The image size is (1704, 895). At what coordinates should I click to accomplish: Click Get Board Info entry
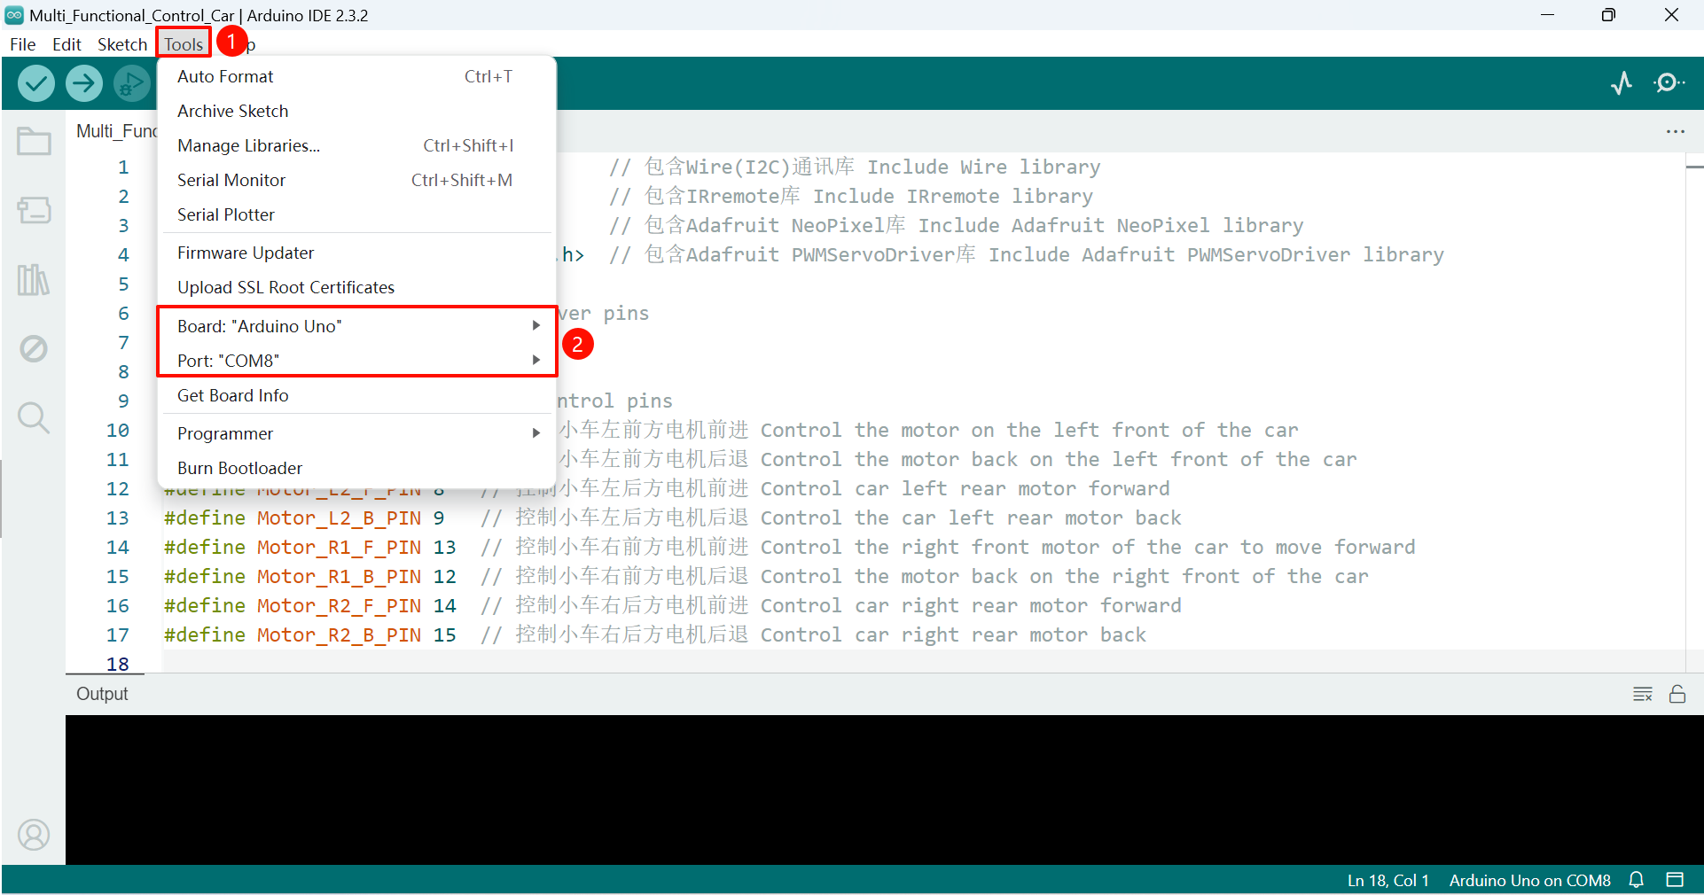pos(356,396)
